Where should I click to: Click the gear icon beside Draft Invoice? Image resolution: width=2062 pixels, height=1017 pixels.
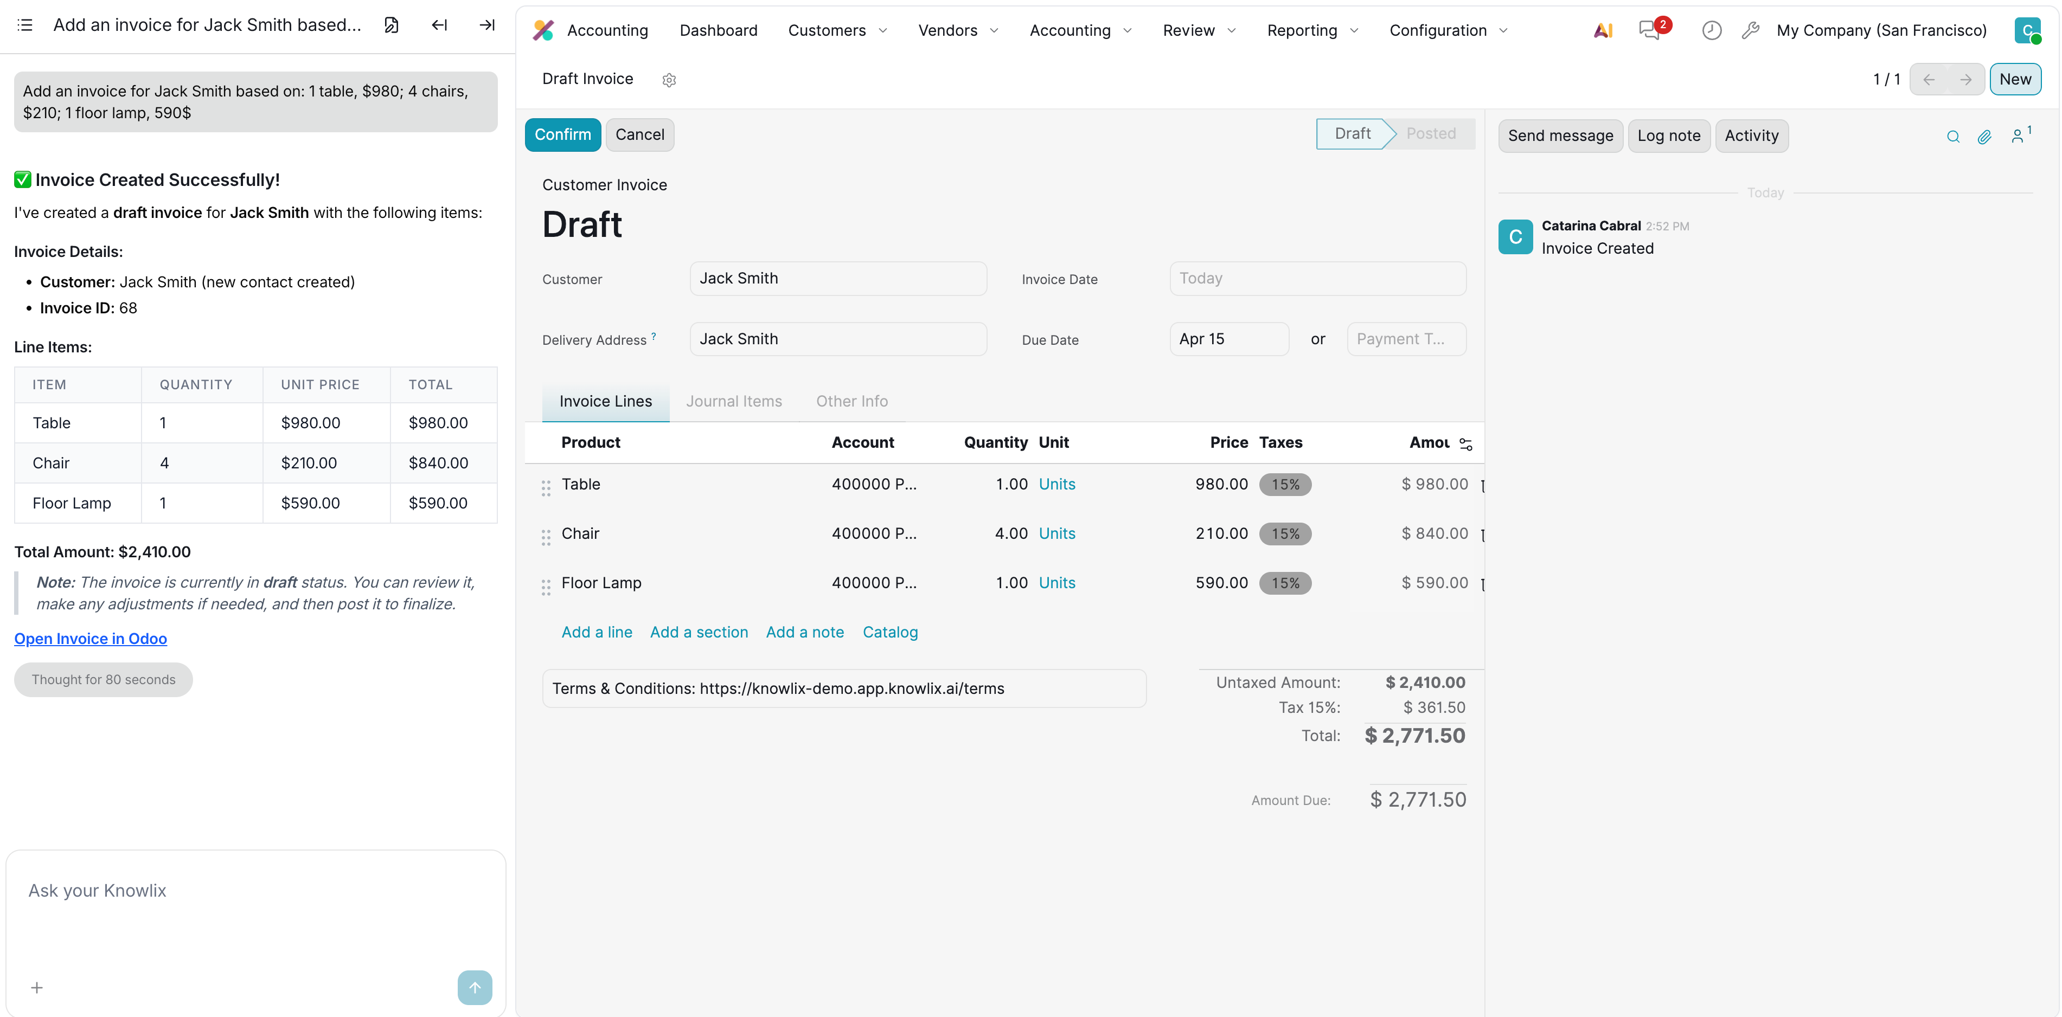[x=669, y=79]
